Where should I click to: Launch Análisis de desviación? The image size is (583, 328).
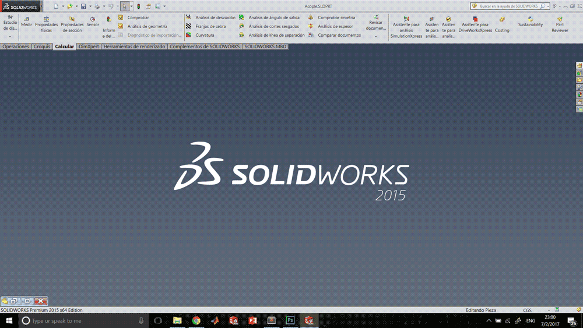click(x=210, y=17)
